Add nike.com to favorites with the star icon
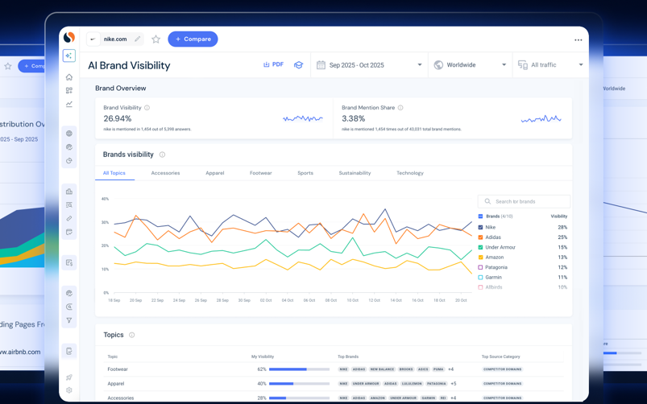This screenshot has width=647, height=404. [156, 39]
